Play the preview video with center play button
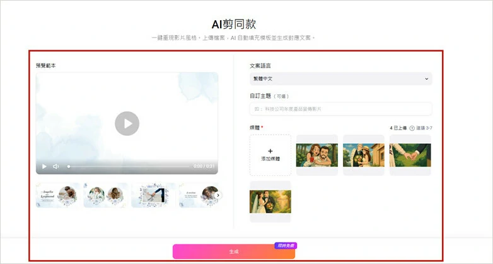This screenshot has width=493, height=264. pos(127,124)
